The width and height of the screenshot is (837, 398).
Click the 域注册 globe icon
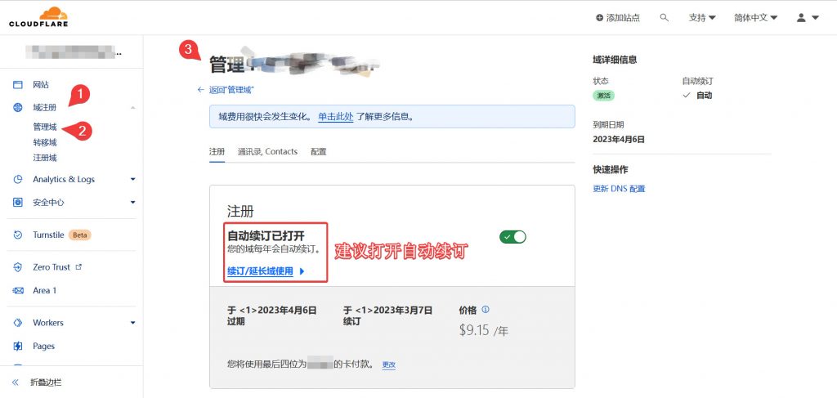pos(18,107)
